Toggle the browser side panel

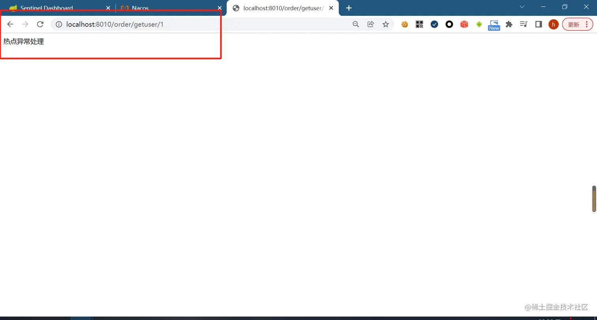tap(539, 24)
